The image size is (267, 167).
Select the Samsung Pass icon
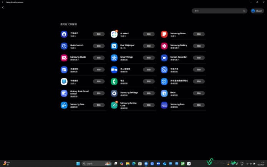click(x=164, y=105)
